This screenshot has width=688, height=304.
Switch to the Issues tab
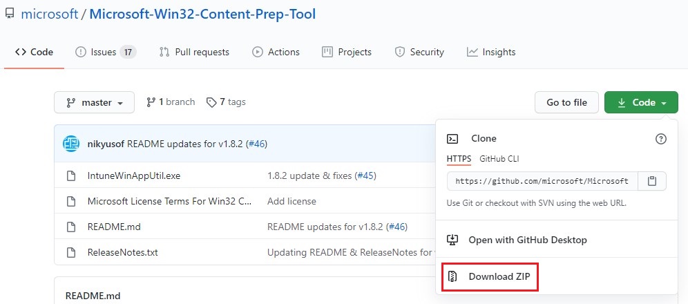point(105,52)
